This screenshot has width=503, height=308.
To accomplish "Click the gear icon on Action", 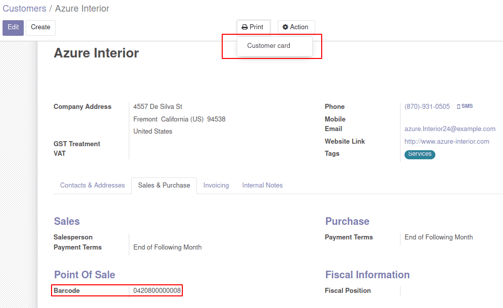I will pos(285,27).
